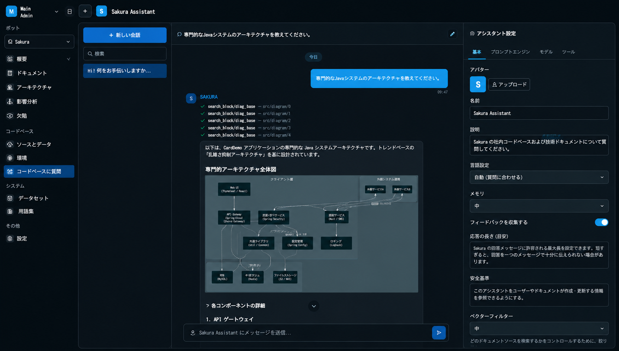Click the 応答の長さ text area
This screenshot has height=351, width=619.
539,255
